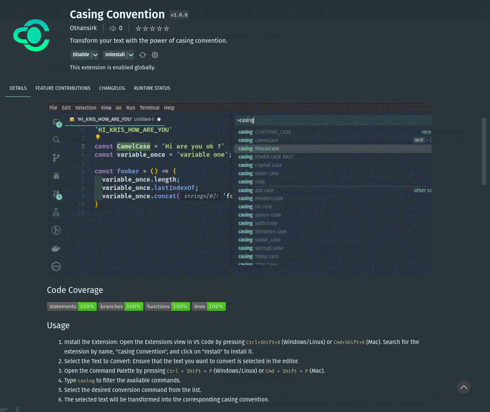
Task: Click the Casing Convention extension logo
Action: point(31,35)
